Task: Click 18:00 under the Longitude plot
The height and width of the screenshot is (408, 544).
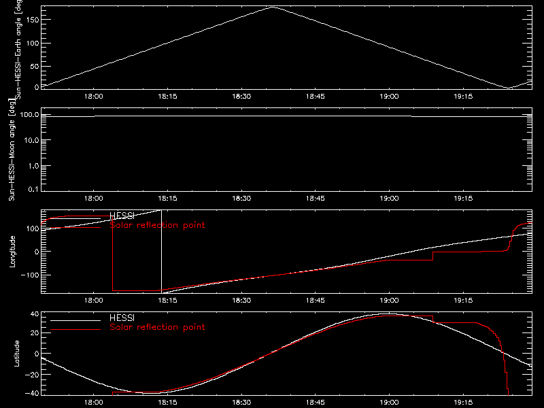Action: pos(94,301)
